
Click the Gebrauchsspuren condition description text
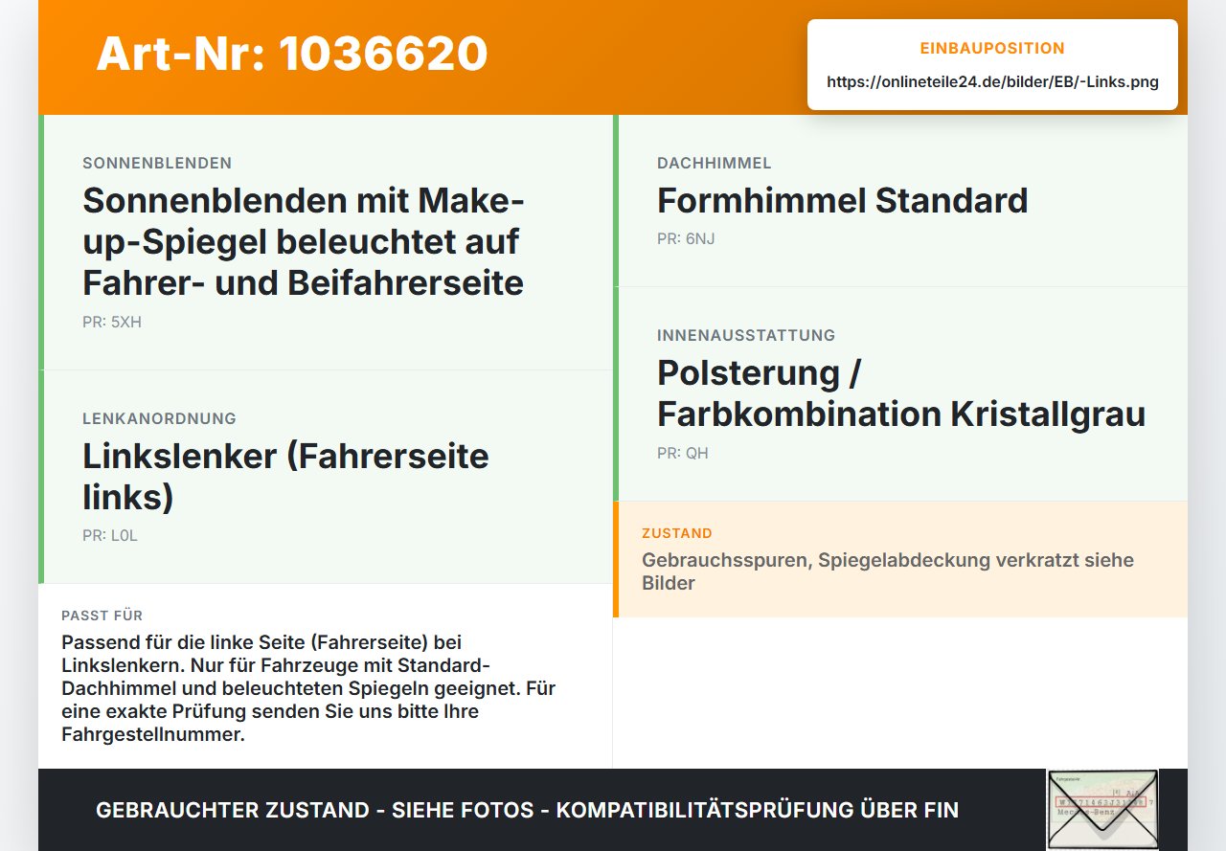pyautogui.click(x=888, y=571)
